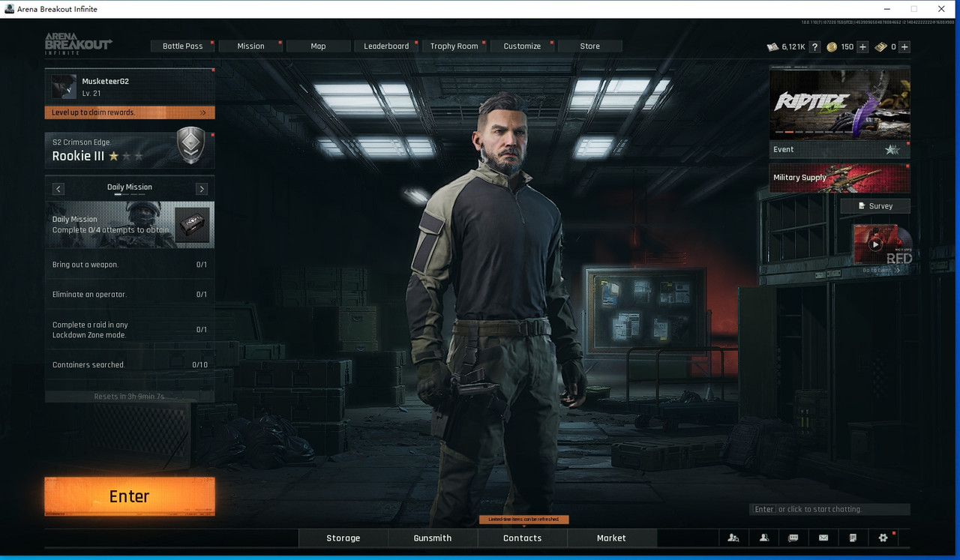This screenshot has width=960, height=560.
Task: Show next mission category arrow
Action: pyautogui.click(x=202, y=189)
